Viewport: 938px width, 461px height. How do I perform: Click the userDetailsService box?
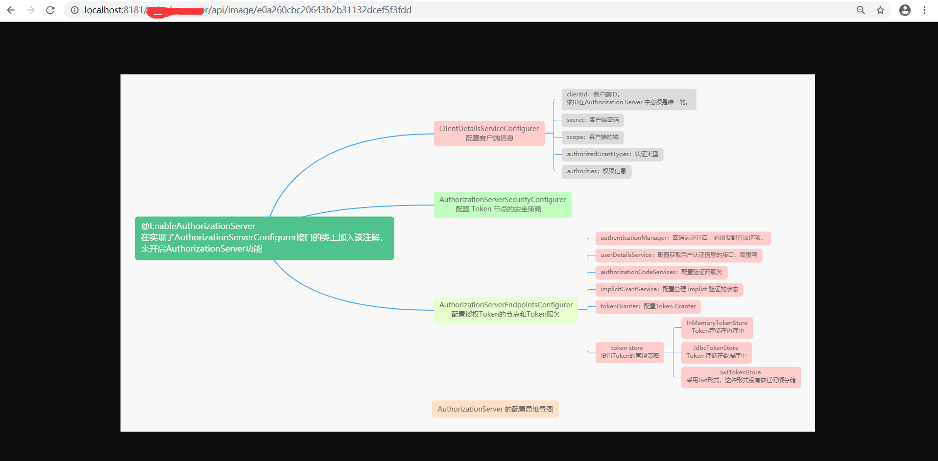point(679,255)
